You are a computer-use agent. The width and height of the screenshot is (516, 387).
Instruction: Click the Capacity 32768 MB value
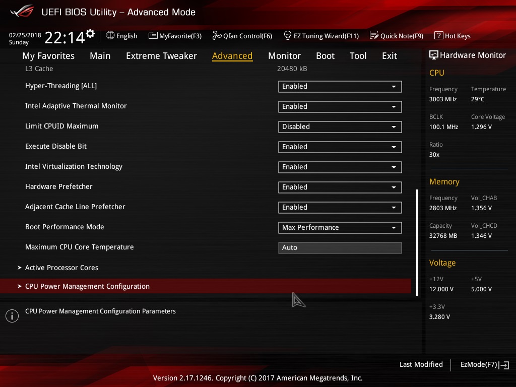443,236
